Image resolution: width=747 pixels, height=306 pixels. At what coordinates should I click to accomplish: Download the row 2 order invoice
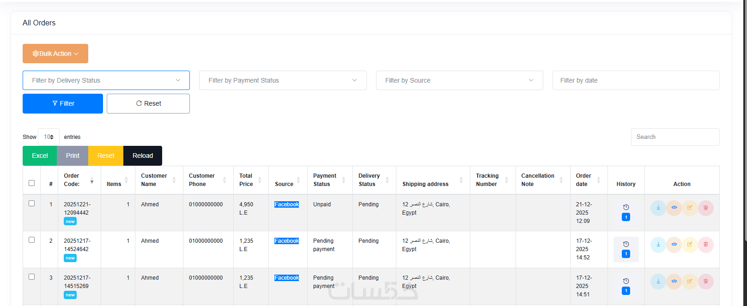[658, 245]
